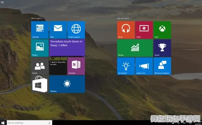The height and width of the screenshot is (125, 202).
Task: Open the Photos tile
Action: [x=40, y=48]
